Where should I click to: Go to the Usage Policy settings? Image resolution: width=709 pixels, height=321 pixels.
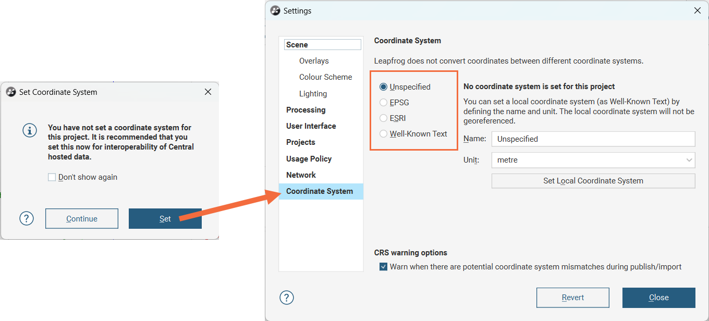click(x=309, y=159)
